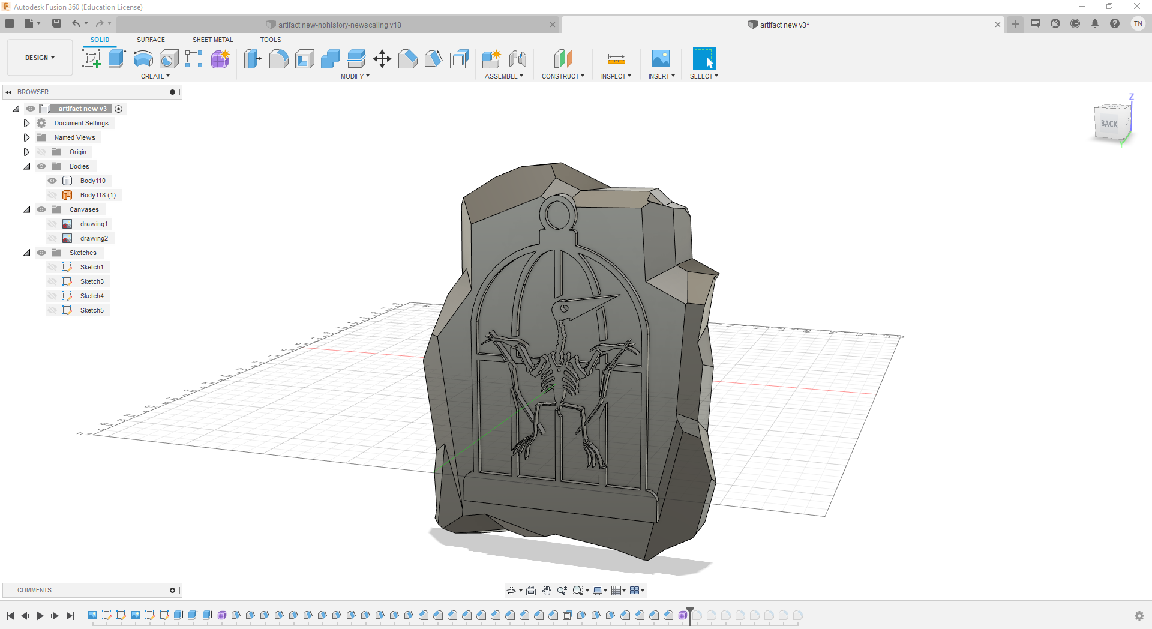The width and height of the screenshot is (1152, 629).
Task: Activate the Select tool icon
Action: [704, 59]
